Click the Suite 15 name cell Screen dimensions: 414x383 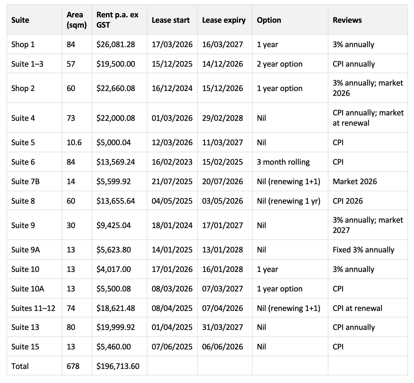pyautogui.click(x=25, y=347)
